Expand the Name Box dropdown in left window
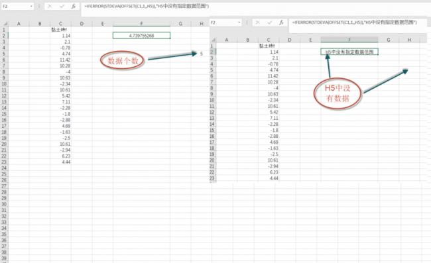 31,6
